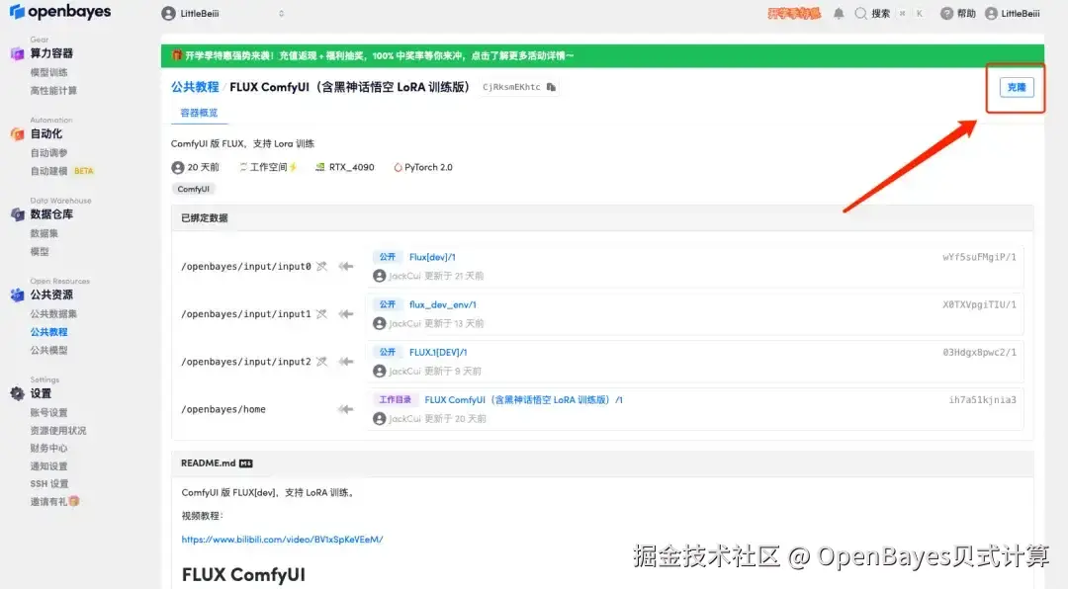
Task: Click the 帮助 help label
Action: coord(966,14)
